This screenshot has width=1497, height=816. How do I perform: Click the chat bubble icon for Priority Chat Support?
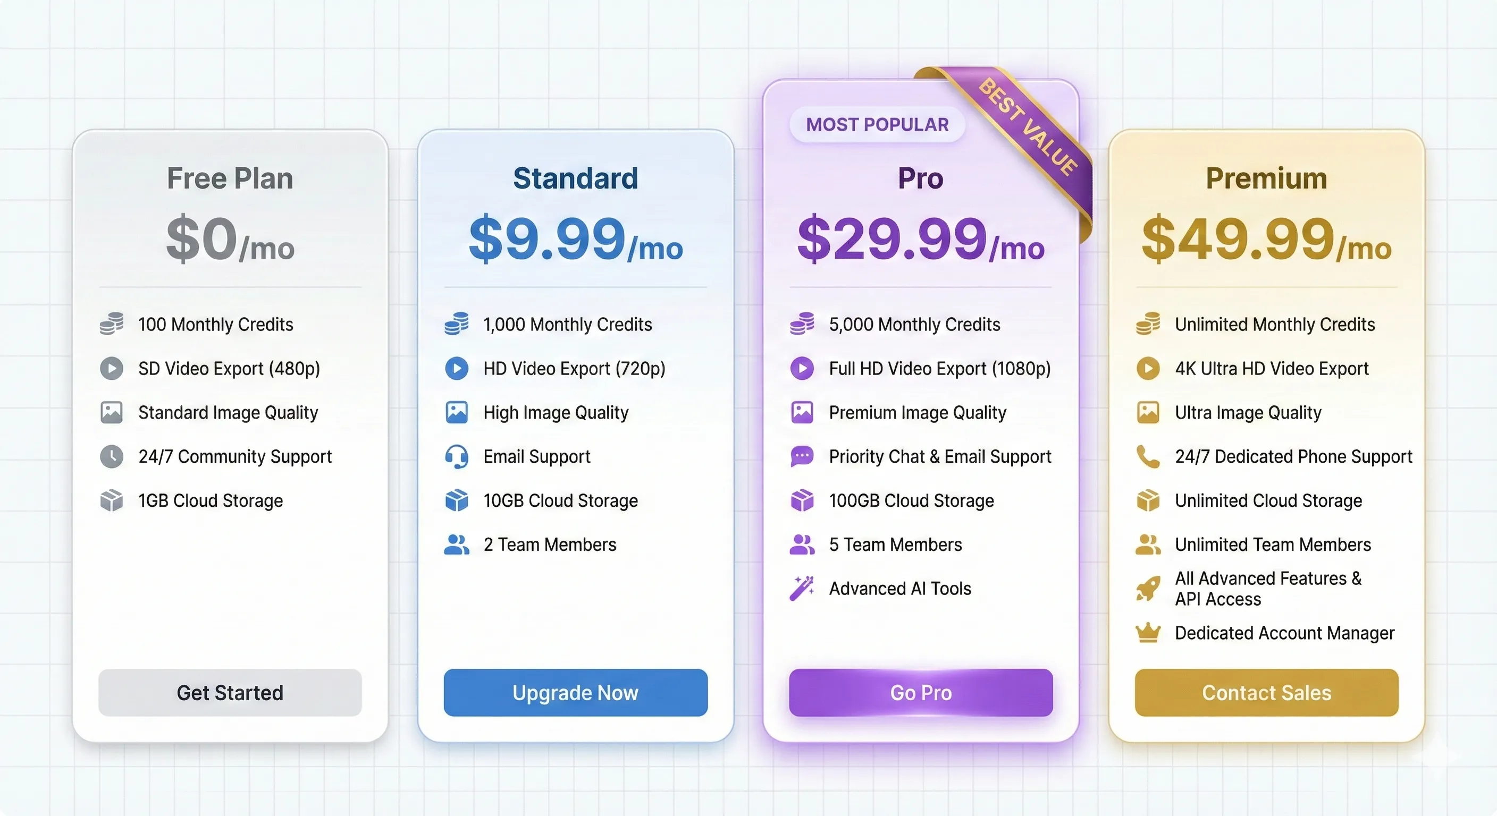(802, 456)
